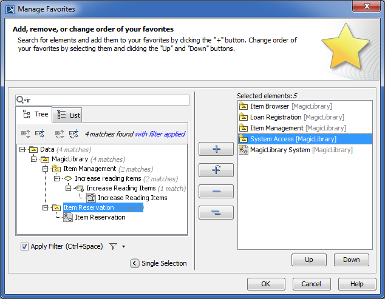Select 'Item Management [MagicLibrary]' in favorites
This screenshot has width=385, height=299.
[305, 128]
